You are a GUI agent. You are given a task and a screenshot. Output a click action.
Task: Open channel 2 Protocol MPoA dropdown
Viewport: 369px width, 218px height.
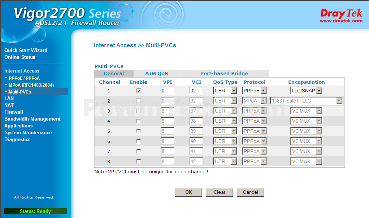254,101
